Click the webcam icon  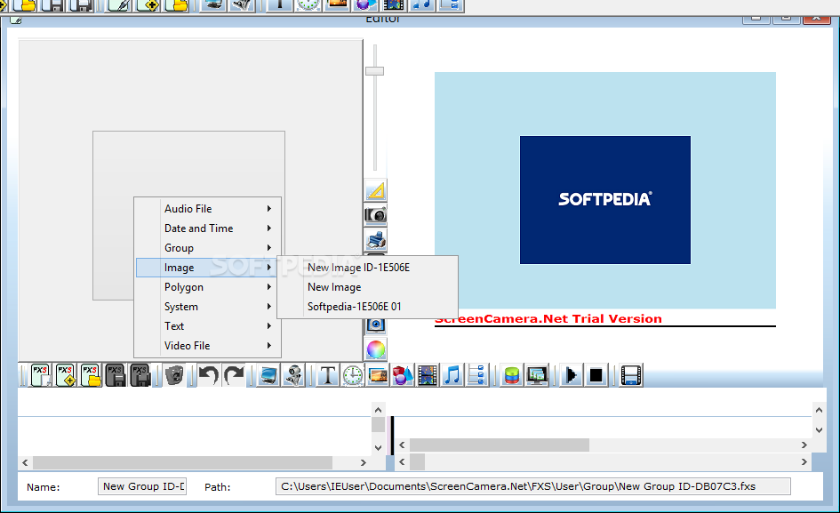293,375
